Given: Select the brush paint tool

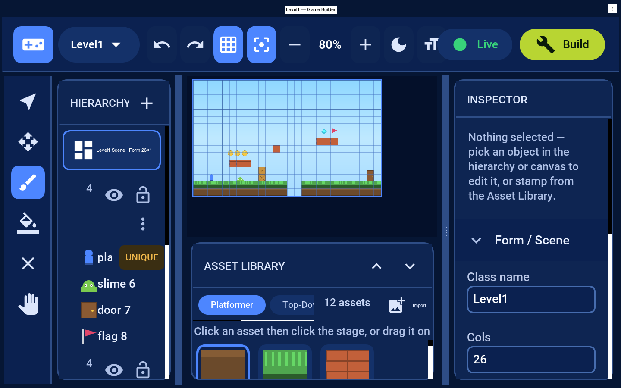Looking at the screenshot, I should click(x=28, y=182).
